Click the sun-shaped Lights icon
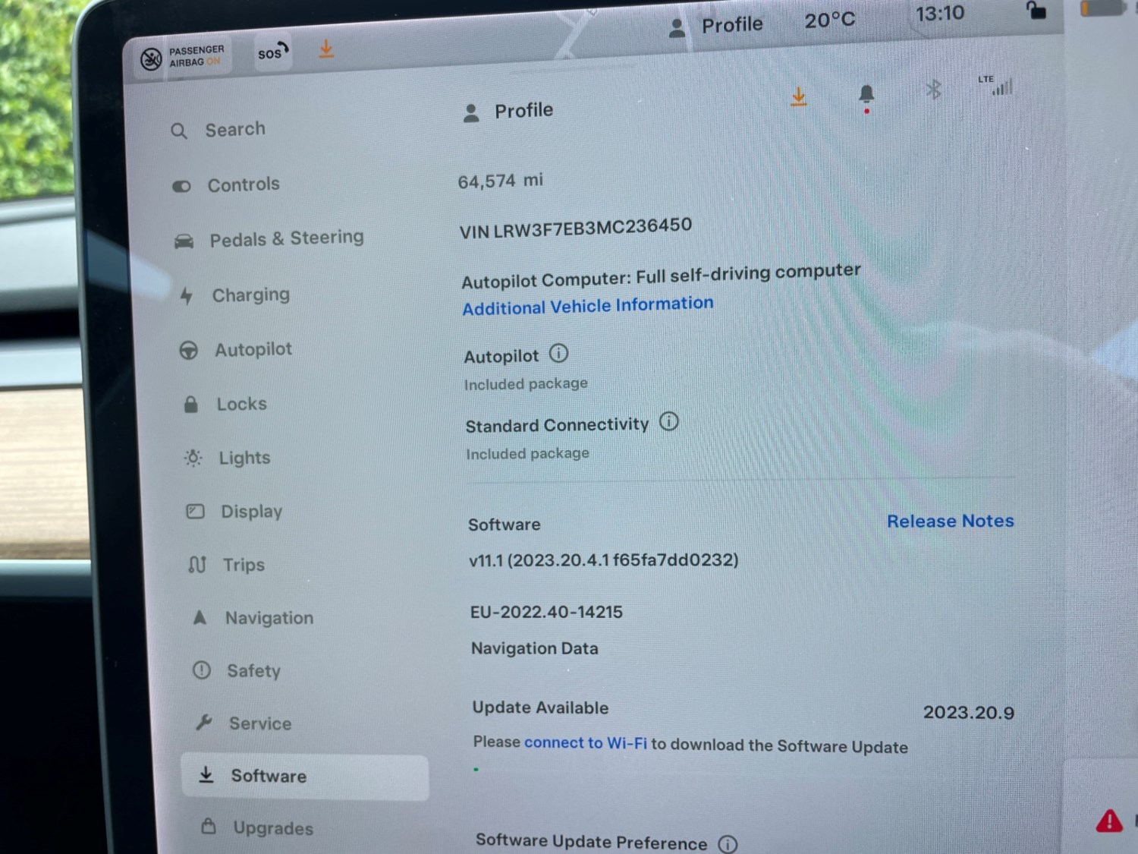The height and width of the screenshot is (854, 1138). (x=193, y=458)
